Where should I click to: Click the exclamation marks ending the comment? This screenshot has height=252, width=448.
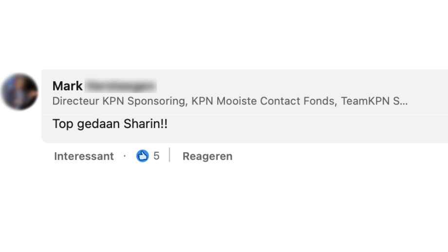[164, 124]
